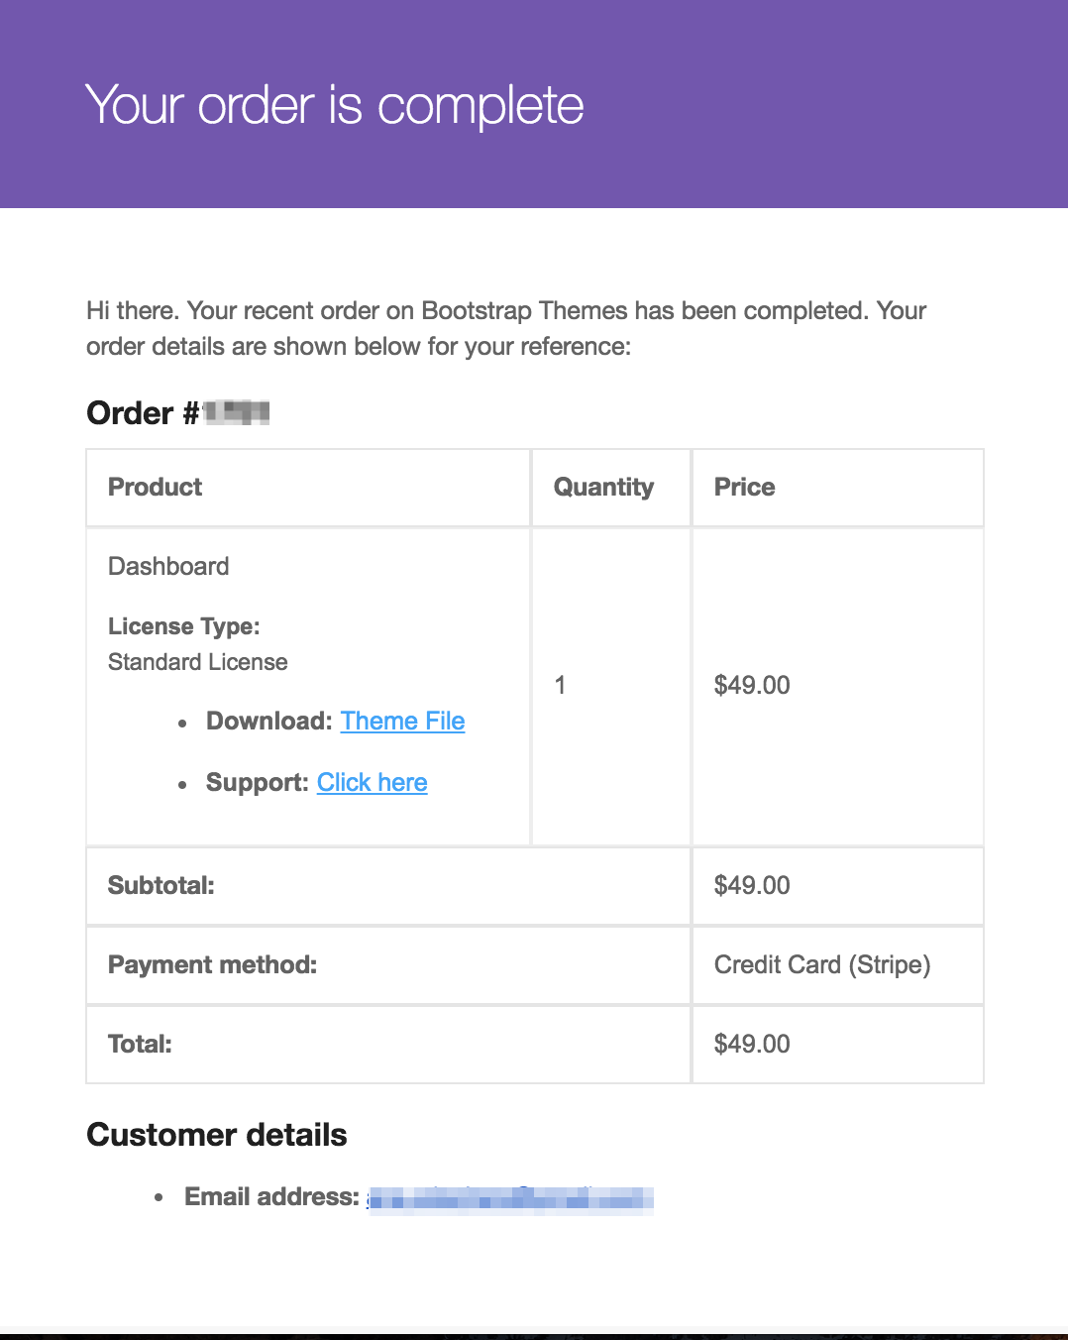Click the Quantity column header
This screenshot has width=1068, height=1340.
coord(603,487)
